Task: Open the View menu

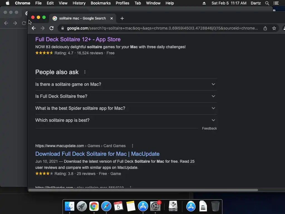Action: (63, 3)
